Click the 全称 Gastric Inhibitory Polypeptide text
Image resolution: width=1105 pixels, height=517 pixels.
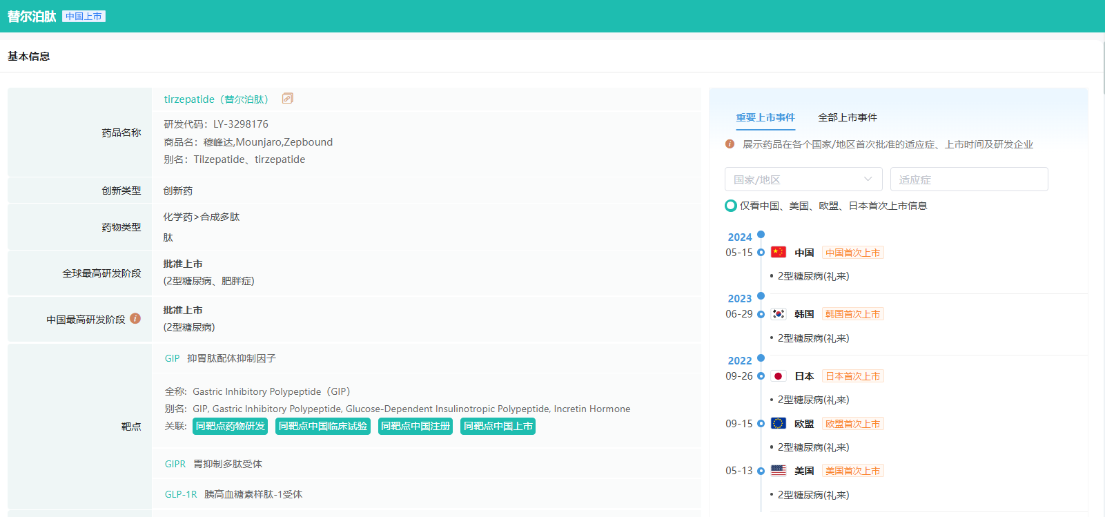click(257, 391)
